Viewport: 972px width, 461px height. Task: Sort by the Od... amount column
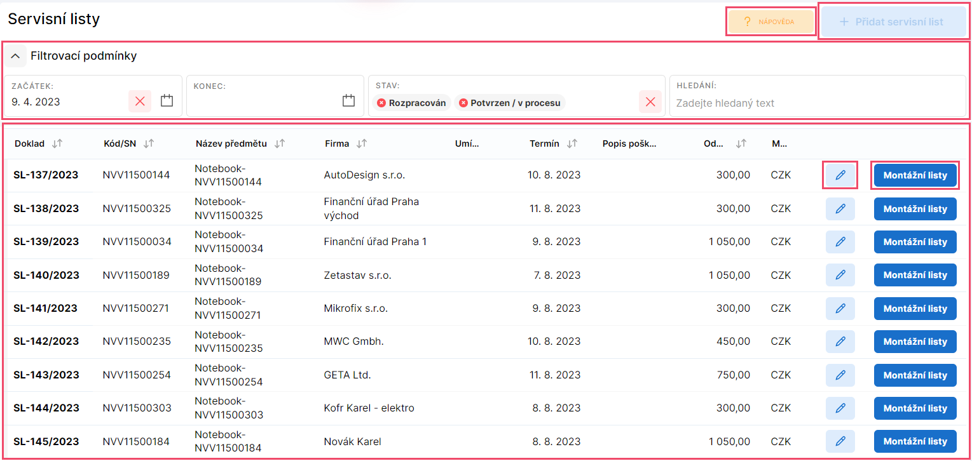coord(741,144)
